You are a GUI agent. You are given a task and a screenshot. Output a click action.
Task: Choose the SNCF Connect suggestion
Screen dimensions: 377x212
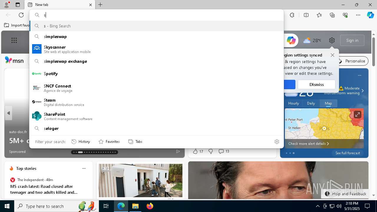[x=156, y=88]
